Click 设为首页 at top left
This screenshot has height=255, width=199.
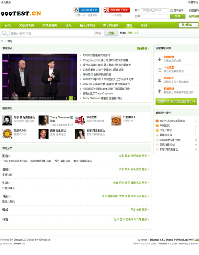tap(6, 2)
